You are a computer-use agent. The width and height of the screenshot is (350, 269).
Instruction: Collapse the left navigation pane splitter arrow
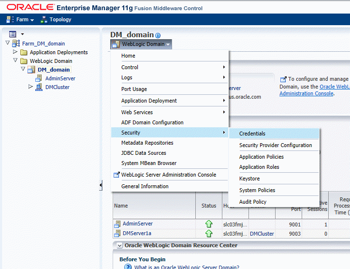click(101, 185)
